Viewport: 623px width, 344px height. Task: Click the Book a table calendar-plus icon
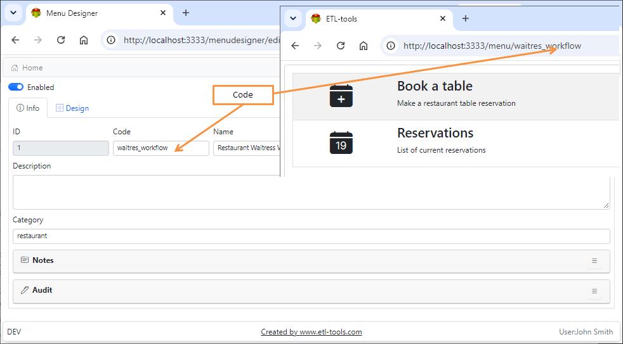point(341,96)
